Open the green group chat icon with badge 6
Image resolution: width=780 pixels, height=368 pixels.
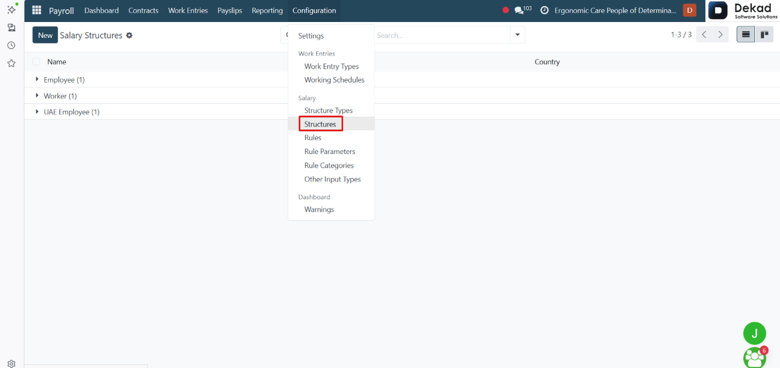(x=755, y=357)
